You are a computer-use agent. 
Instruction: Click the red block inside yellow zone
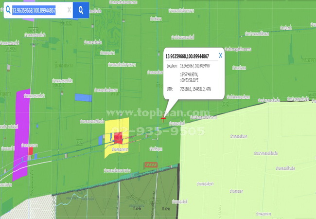point(118,139)
